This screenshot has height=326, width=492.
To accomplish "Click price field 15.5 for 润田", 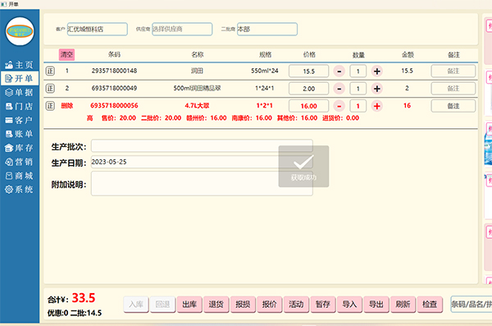I will (x=309, y=71).
